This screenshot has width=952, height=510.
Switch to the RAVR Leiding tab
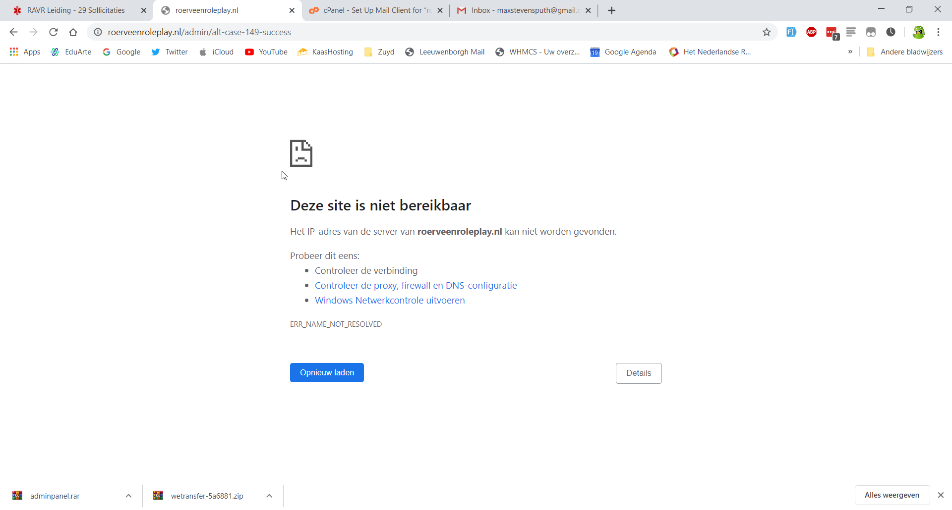pos(76,10)
